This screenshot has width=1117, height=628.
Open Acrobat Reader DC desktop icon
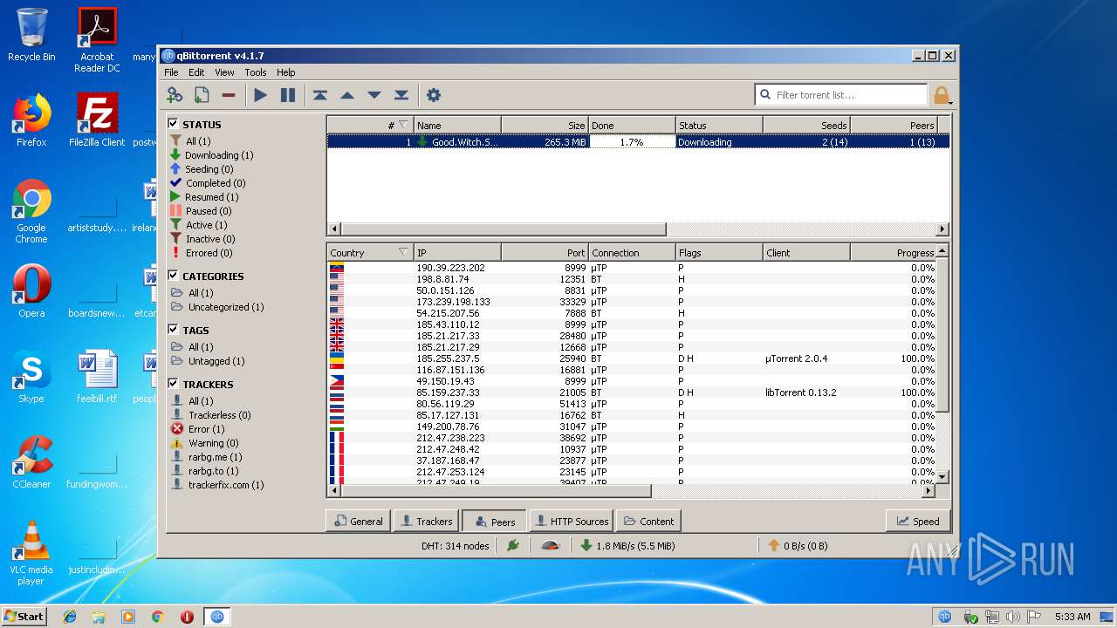97,41
